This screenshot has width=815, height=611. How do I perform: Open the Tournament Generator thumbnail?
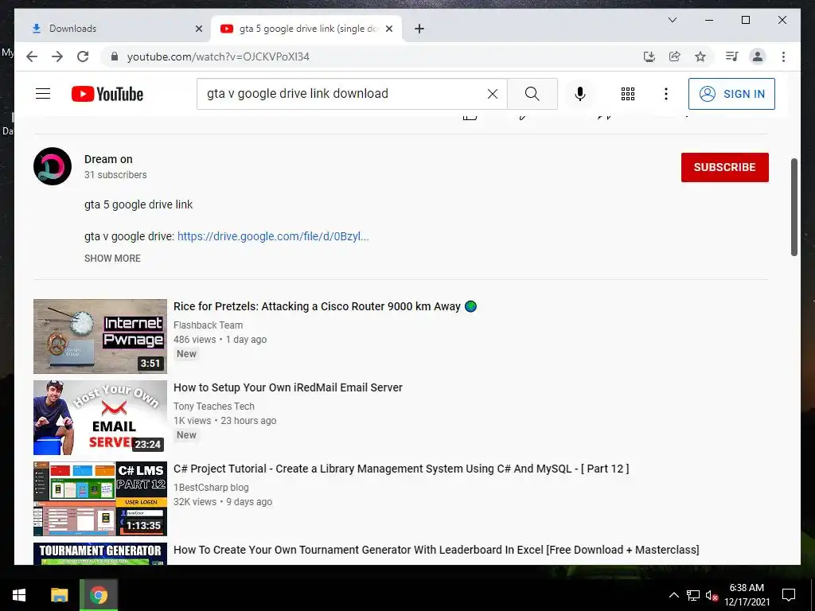coord(100,554)
